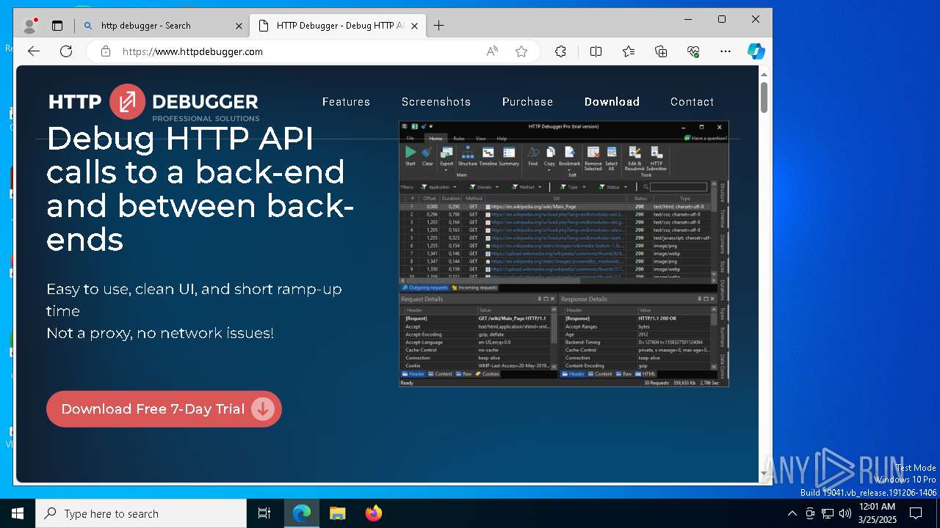940x528 pixels.
Task: Open the Extensions puzzle icon
Action: click(560, 51)
